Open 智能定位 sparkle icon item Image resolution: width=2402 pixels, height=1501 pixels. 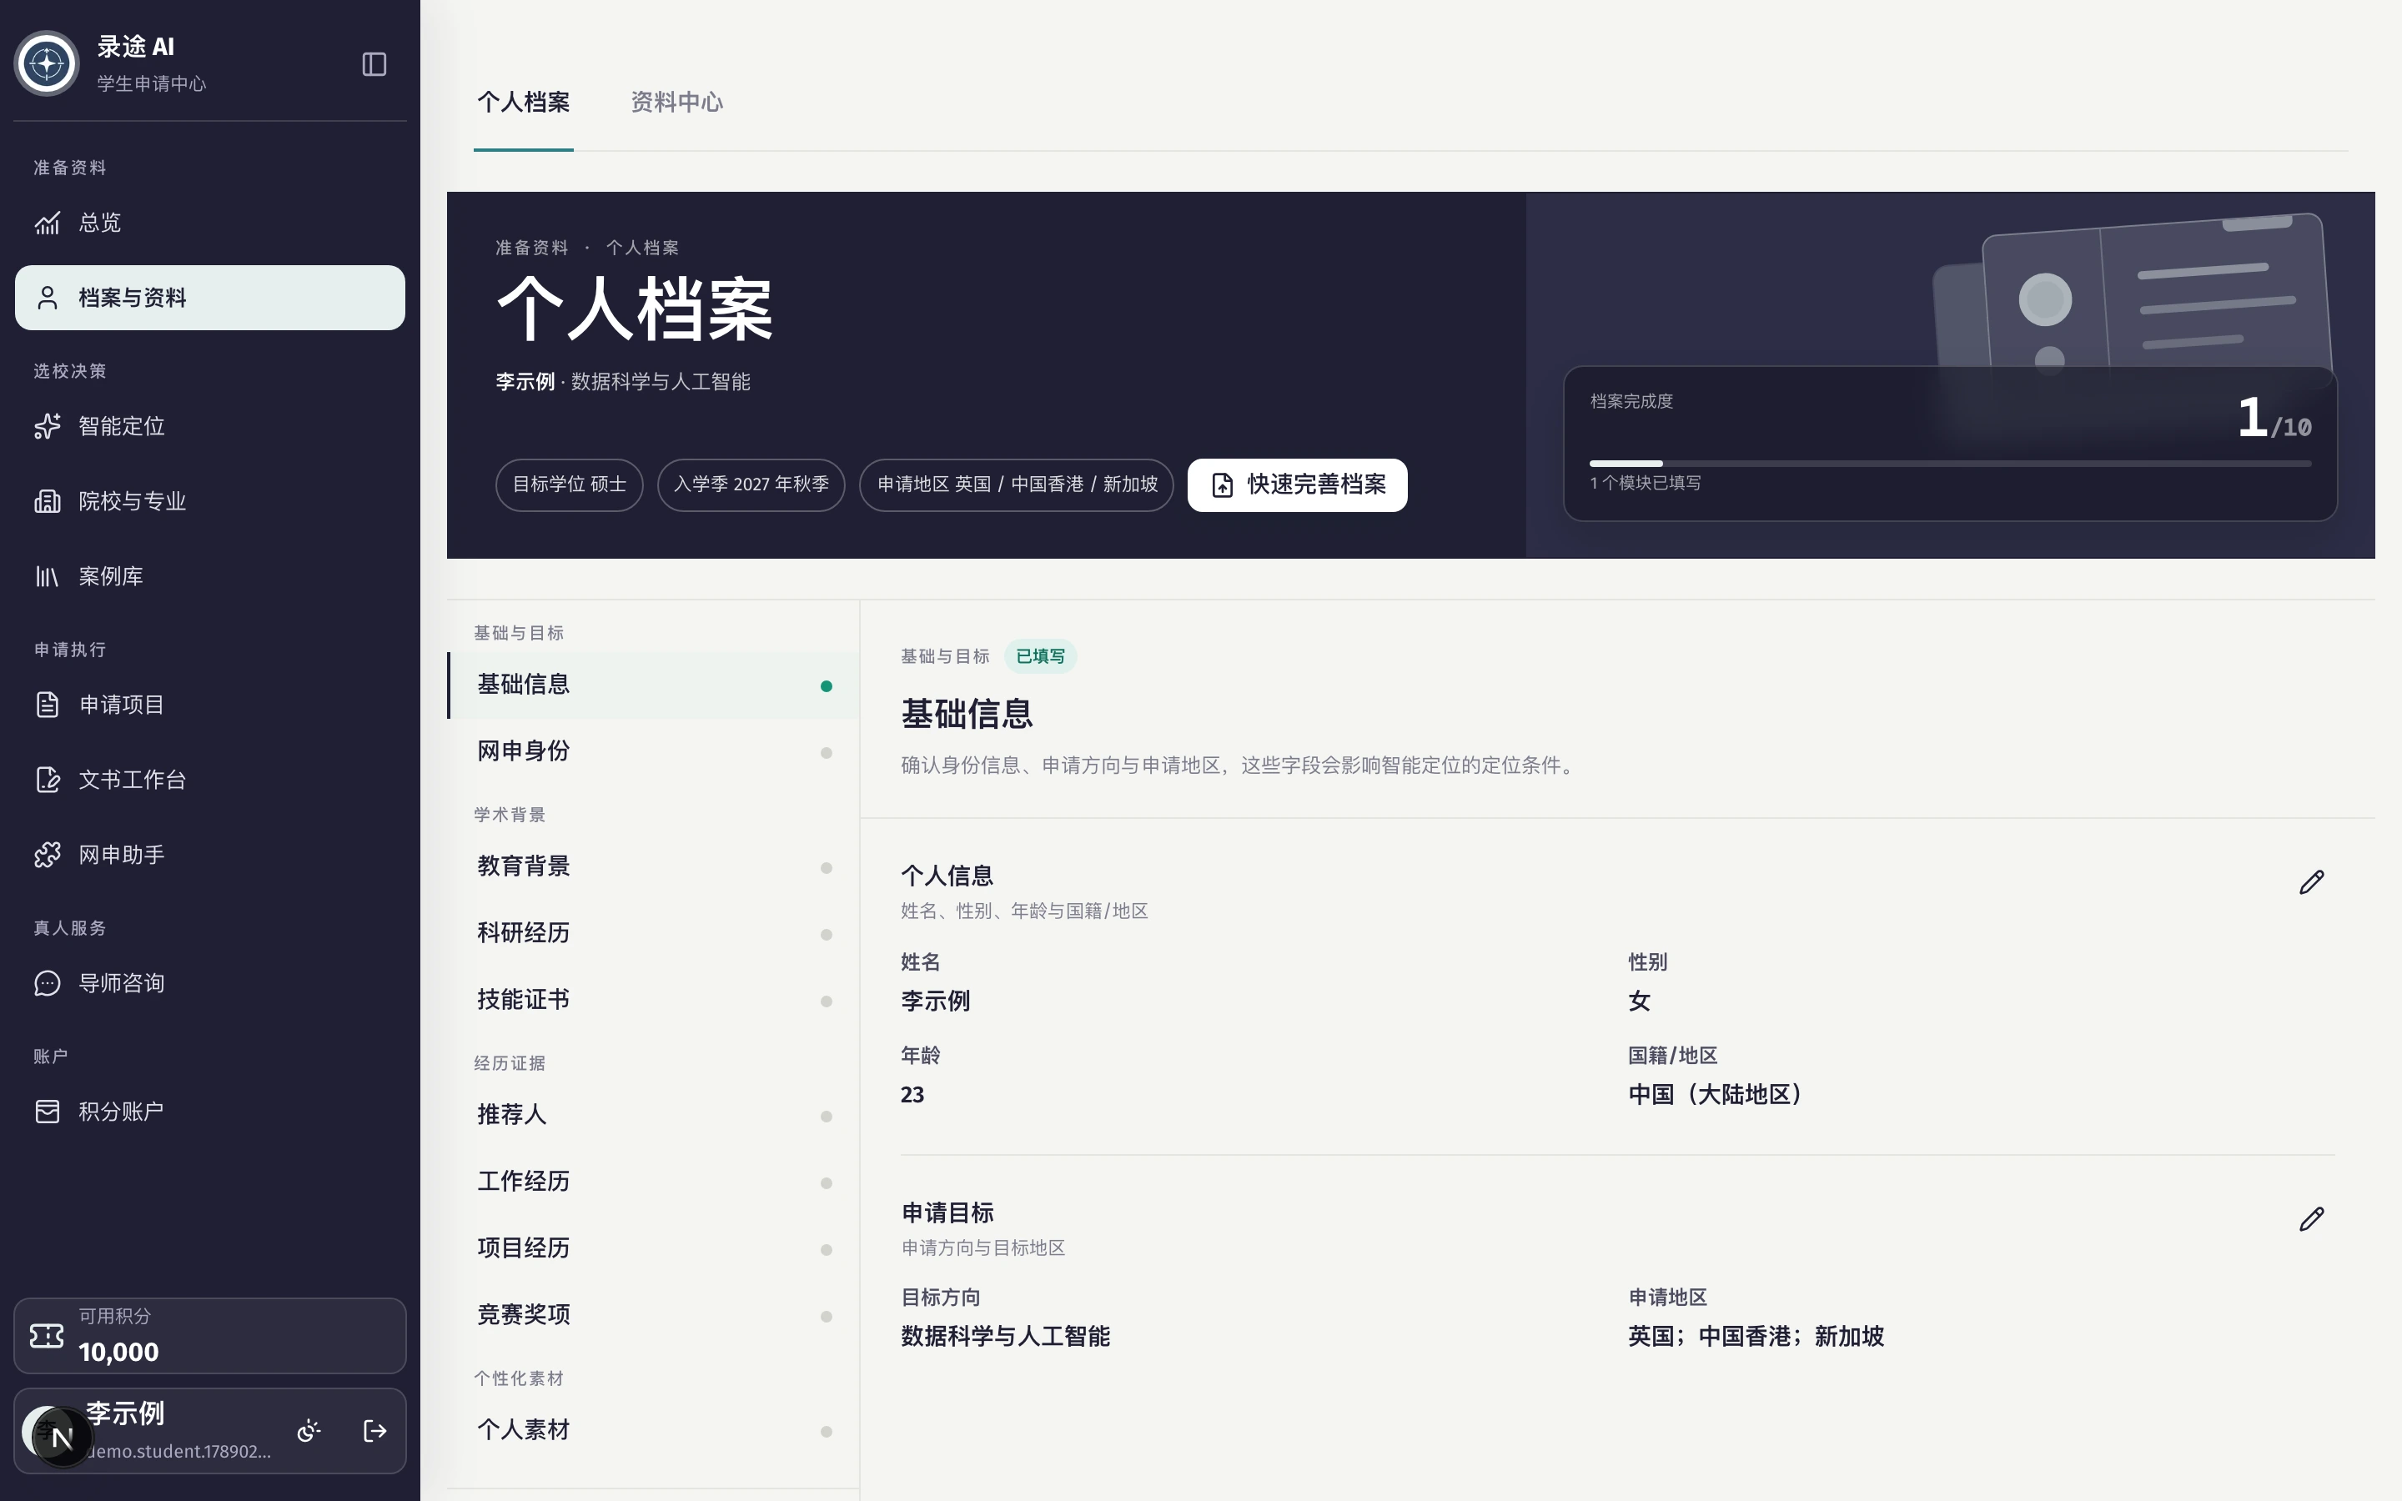click(48, 426)
